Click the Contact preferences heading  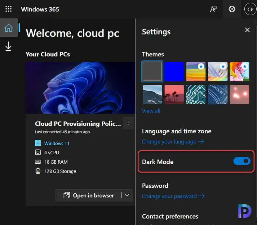(170, 217)
